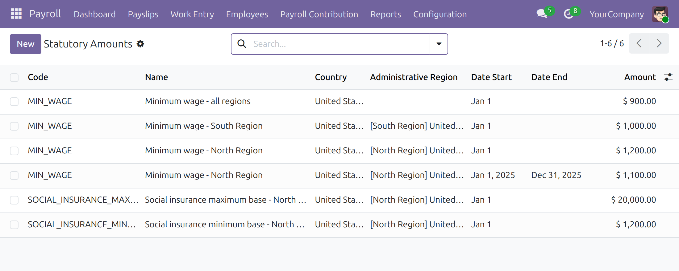Sort by the Administrative Region column header
This screenshot has height=271, width=679.
coord(414,77)
